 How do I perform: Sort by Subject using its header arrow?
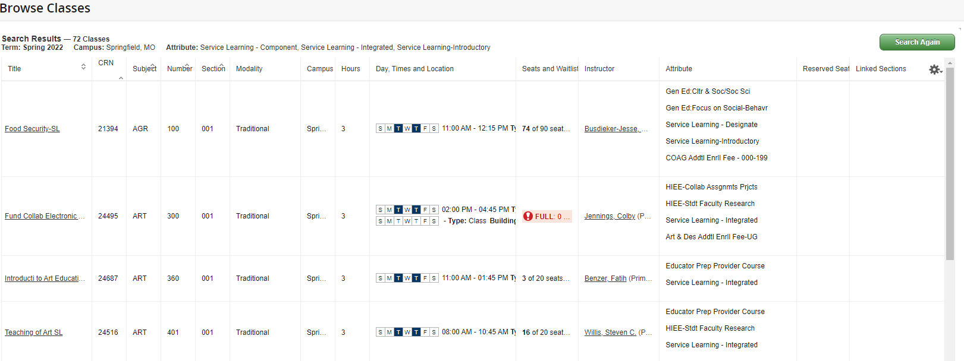click(153, 65)
